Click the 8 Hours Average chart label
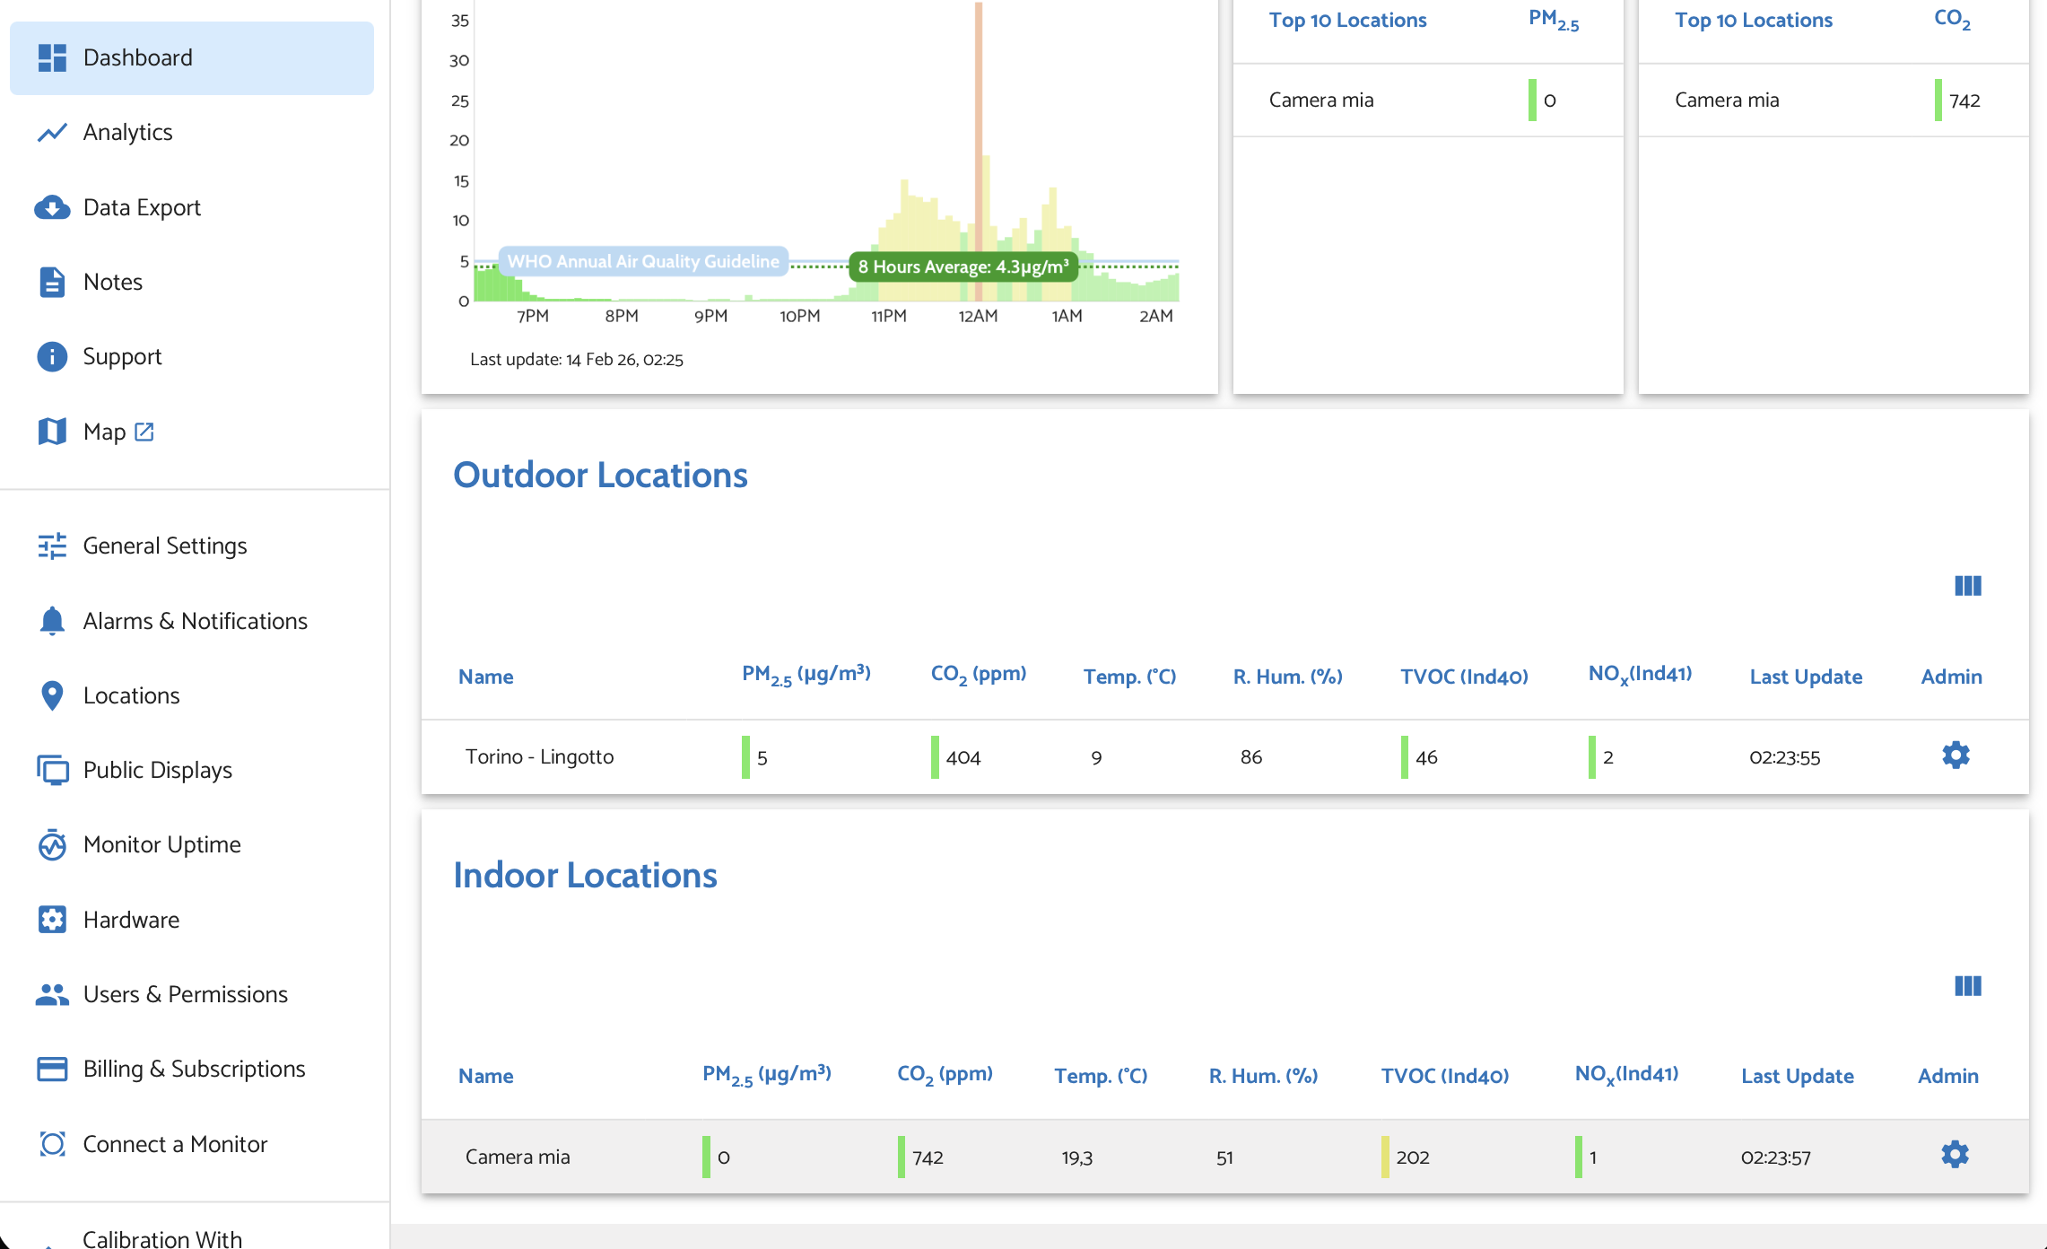Image resolution: width=2047 pixels, height=1249 pixels. coord(963,266)
